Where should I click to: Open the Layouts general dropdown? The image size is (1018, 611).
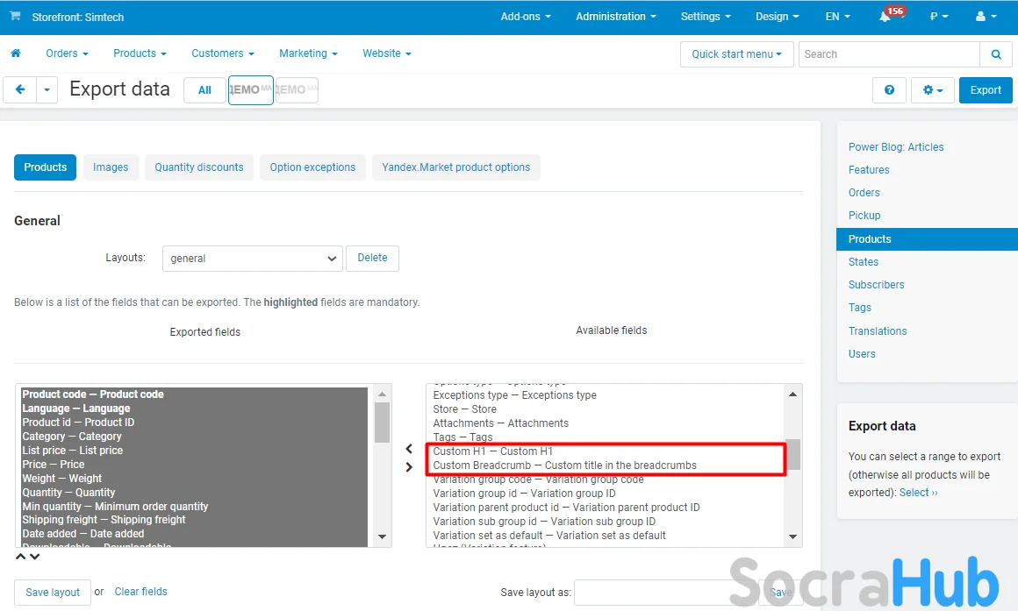tap(253, 258)
